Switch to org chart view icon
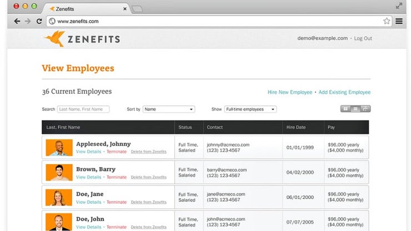This screenshot has height=231, width=411. click(x=365, y=109)
